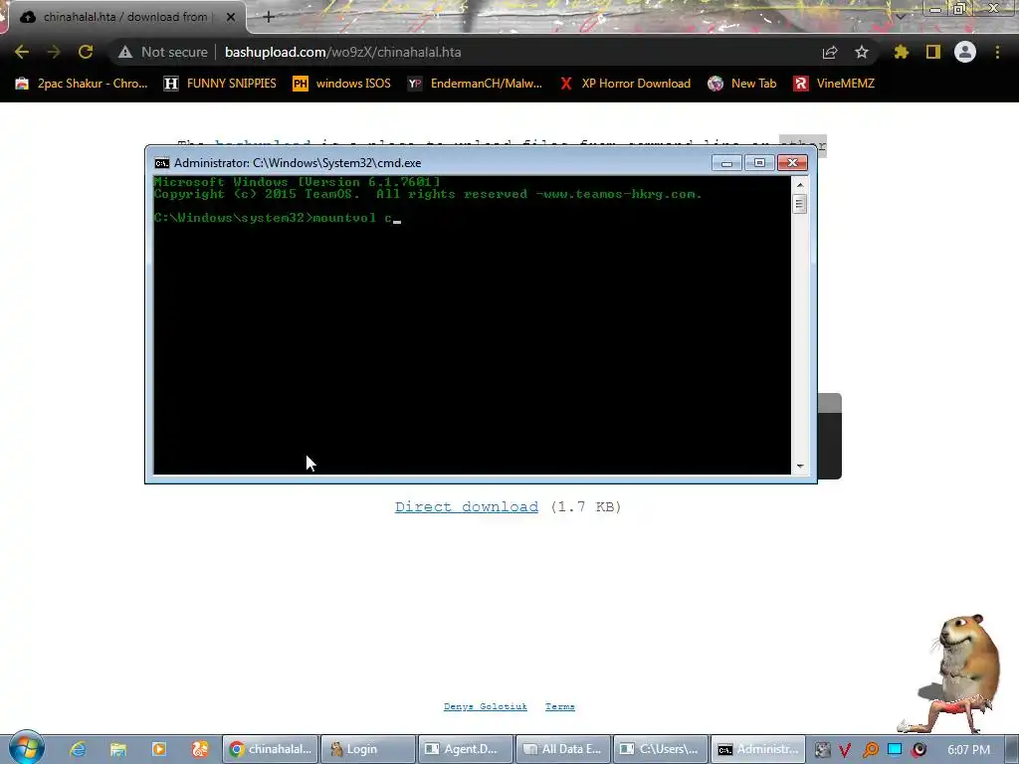Click inside cmd console at mountvol line
Image resolution: width=1019 pixels, height=764 pixels.
277,218
